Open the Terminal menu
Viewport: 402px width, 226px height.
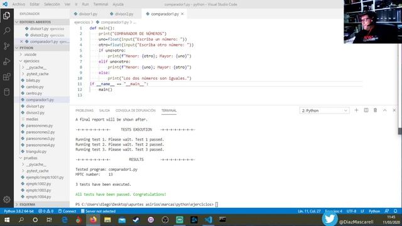100,4
